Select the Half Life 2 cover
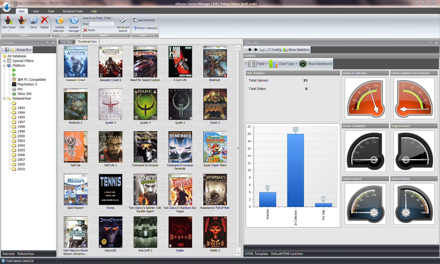440x264 pixels. click(110, 147)
